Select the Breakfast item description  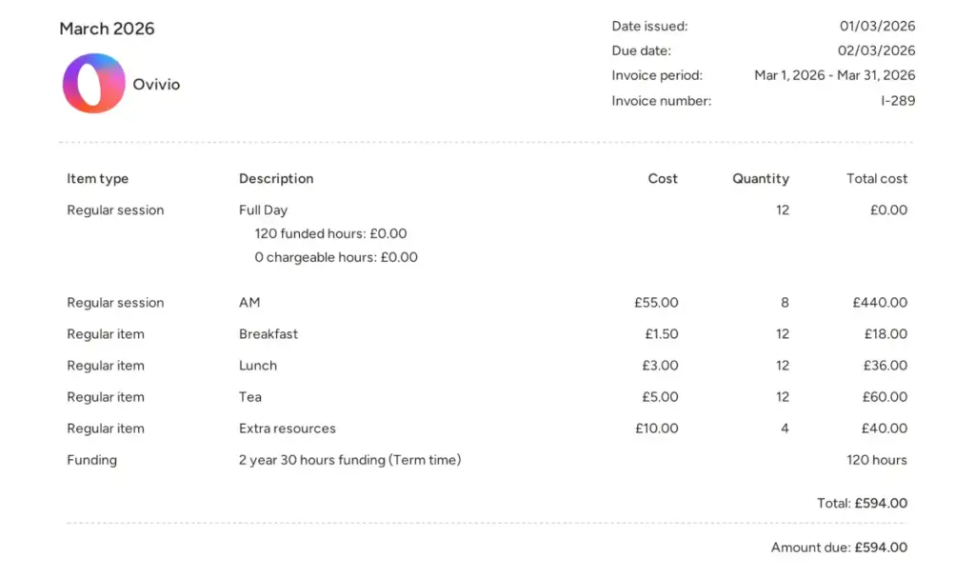coord(269,334)
